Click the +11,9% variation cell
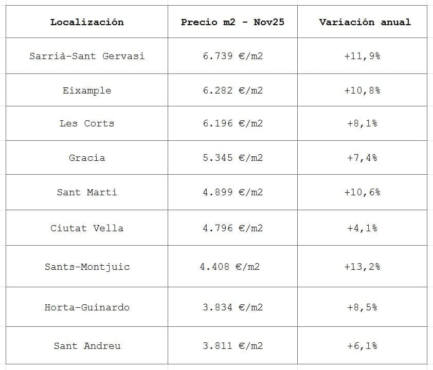 [x=362, y=56]
